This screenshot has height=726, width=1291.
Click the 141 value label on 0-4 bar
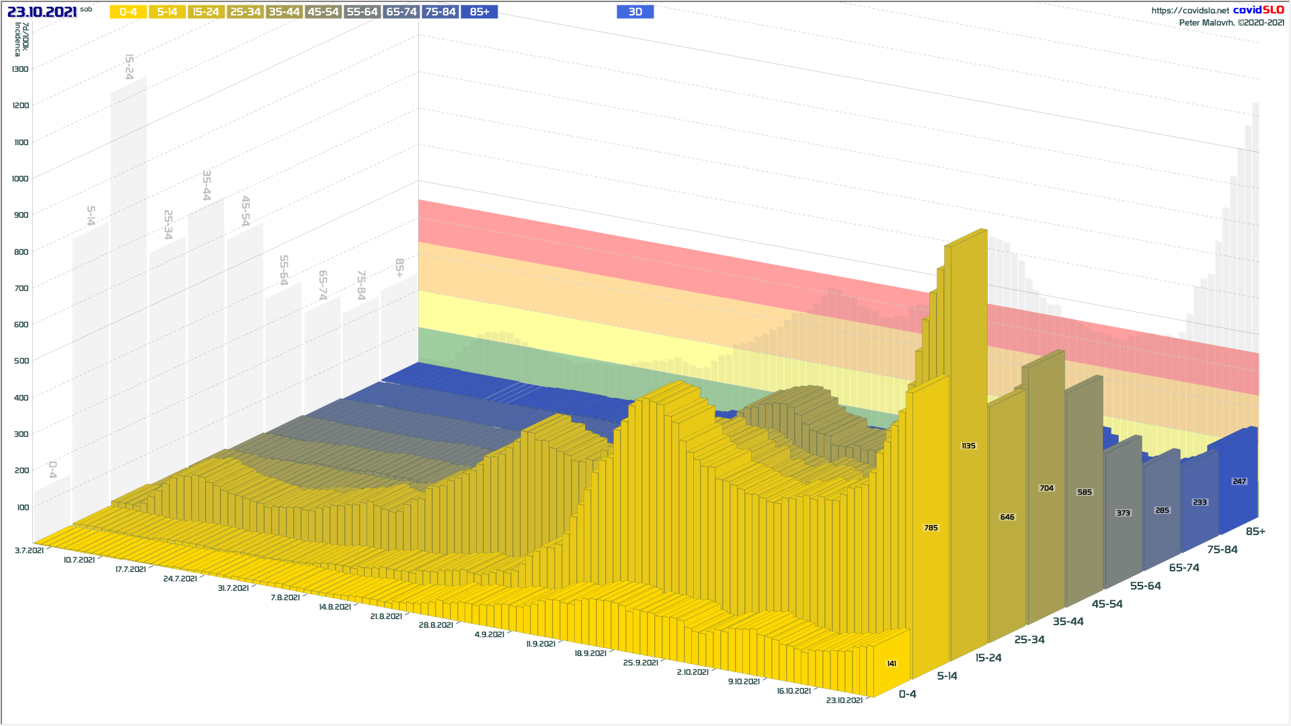pyautogui.click(x=892, y=664)
